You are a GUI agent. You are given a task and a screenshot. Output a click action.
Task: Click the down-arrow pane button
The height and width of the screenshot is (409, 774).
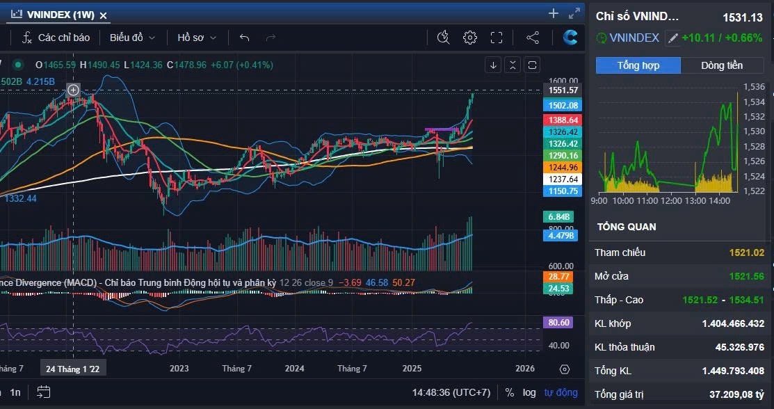click(493, 65)
